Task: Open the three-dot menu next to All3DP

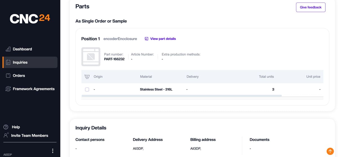Action: coord(53,151)
